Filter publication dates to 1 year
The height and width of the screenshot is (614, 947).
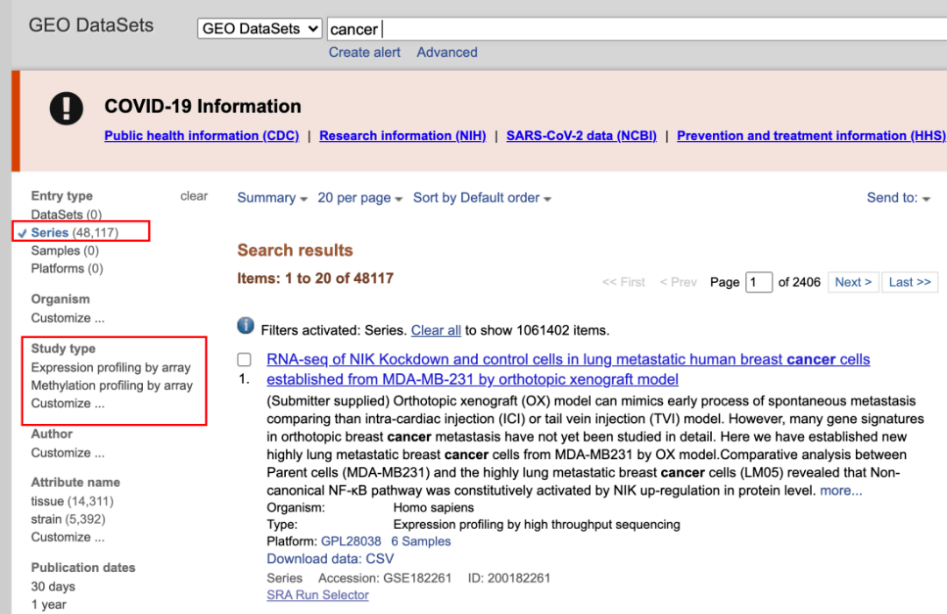click(x=48, y=604)
